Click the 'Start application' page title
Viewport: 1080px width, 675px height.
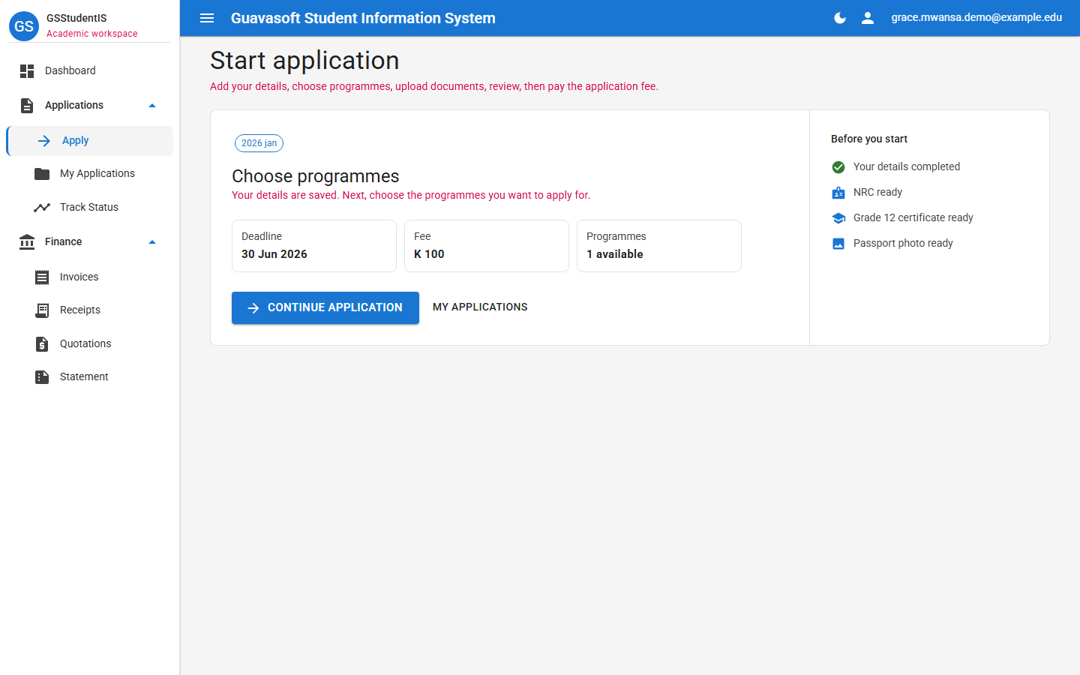coord(304,61)
